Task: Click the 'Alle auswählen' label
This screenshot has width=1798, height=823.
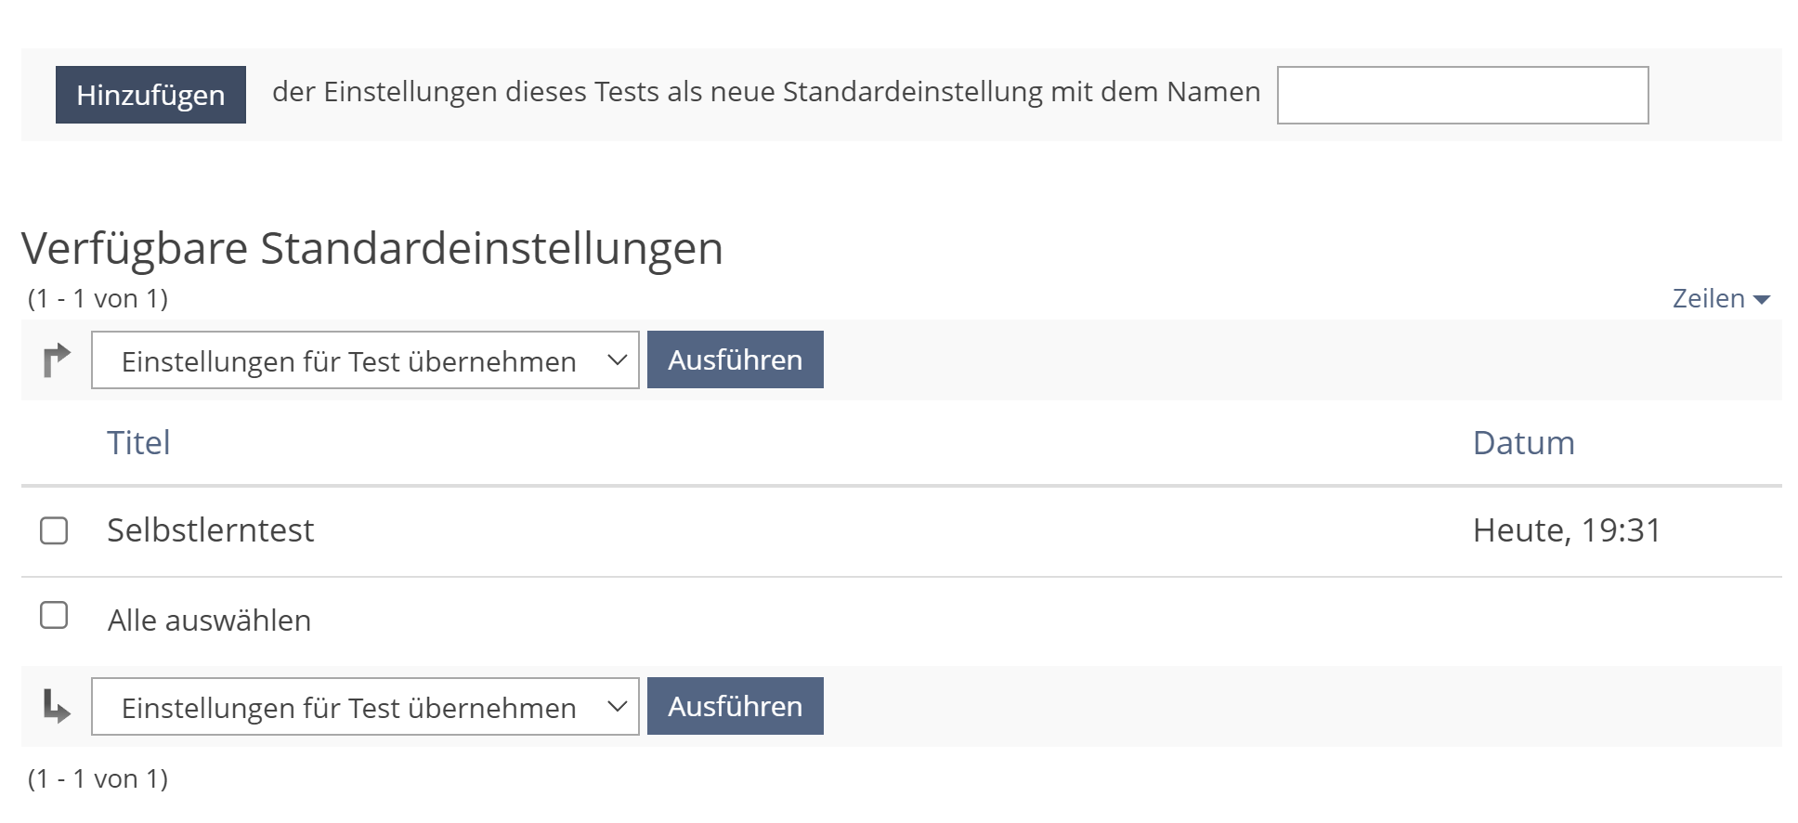Action: (x=209, y=621)
